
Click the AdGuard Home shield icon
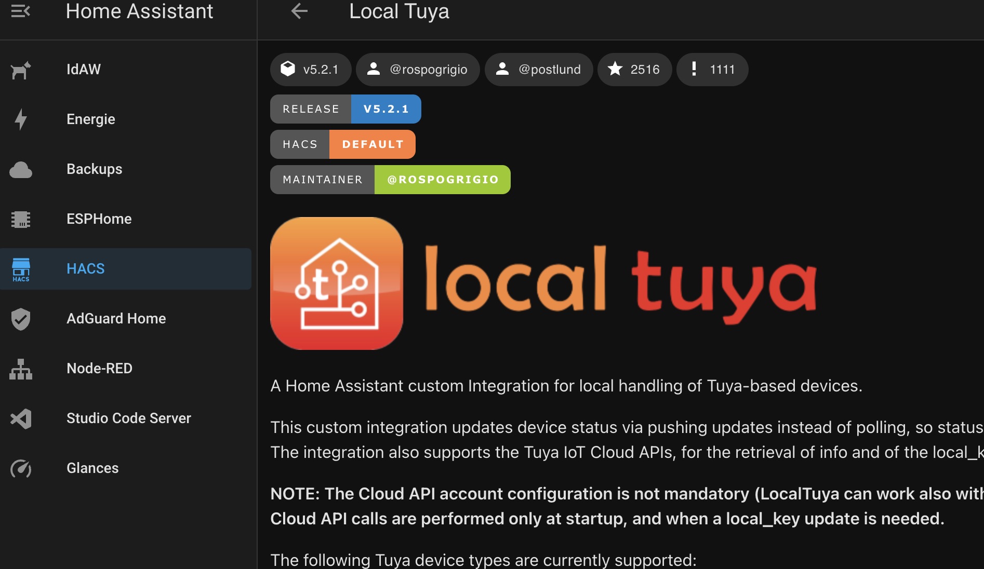[21, 319]
